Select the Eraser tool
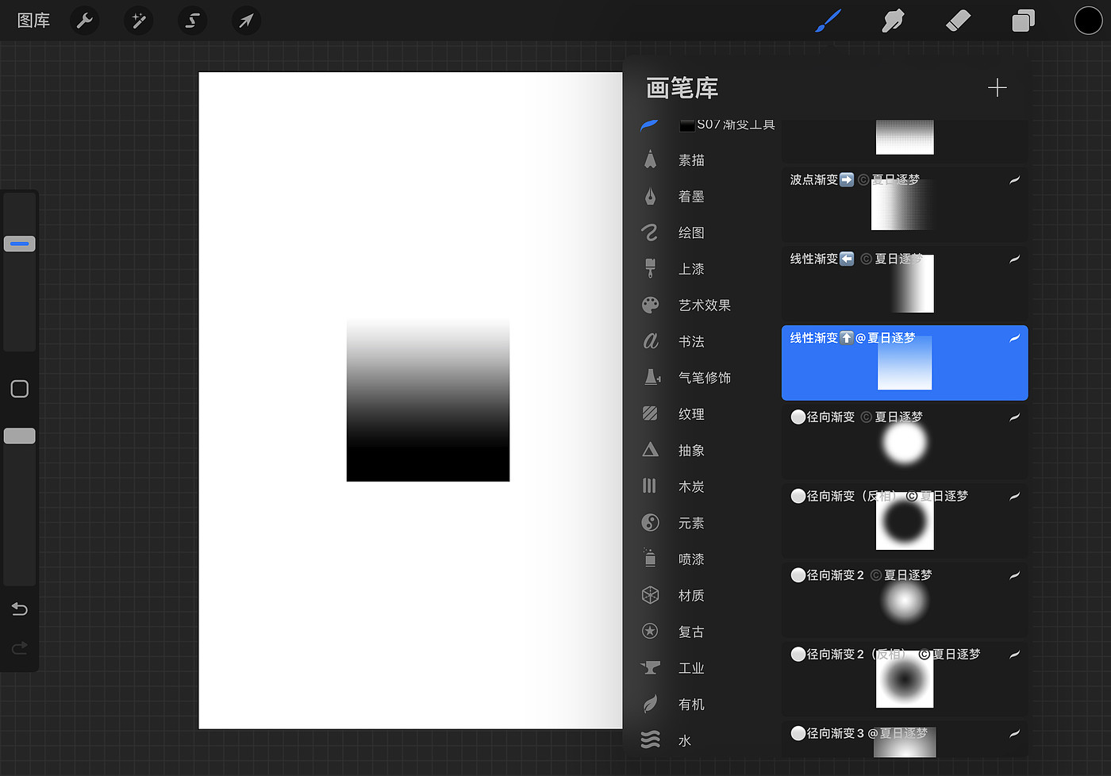The height and width of the screenshot is (776, 1111). (958, 21)
